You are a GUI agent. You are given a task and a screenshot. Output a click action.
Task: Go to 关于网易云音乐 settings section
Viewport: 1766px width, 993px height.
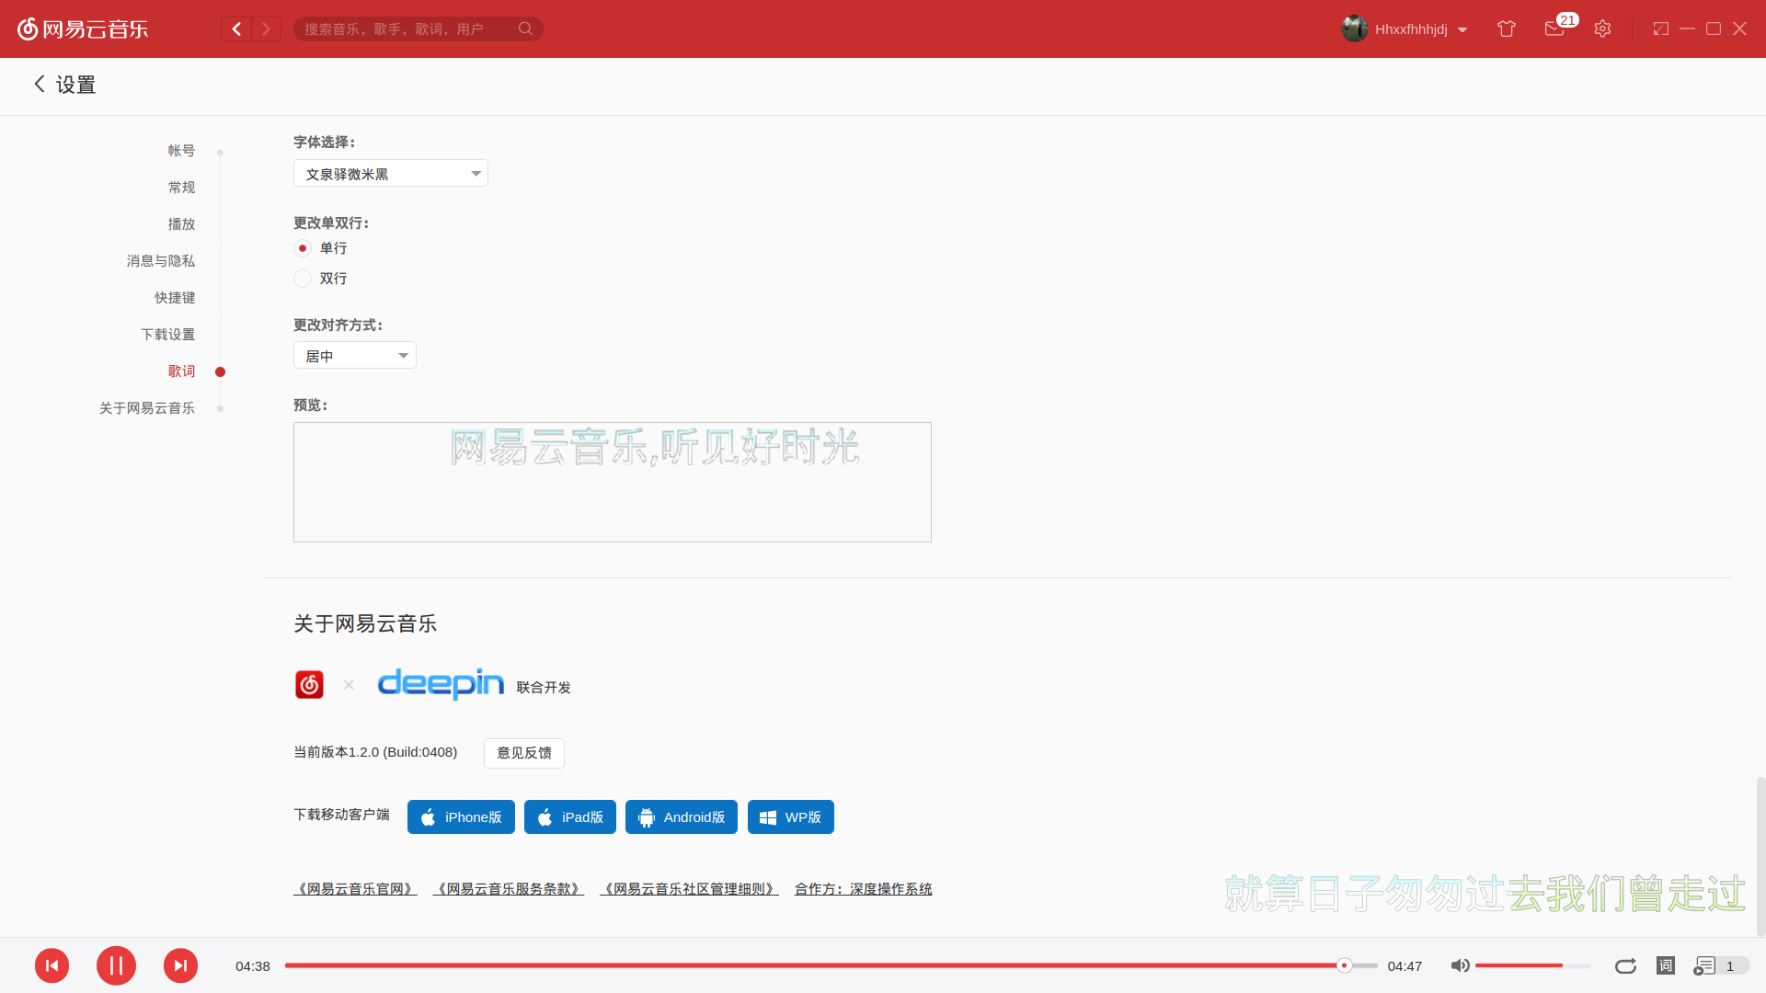(147, 408)
